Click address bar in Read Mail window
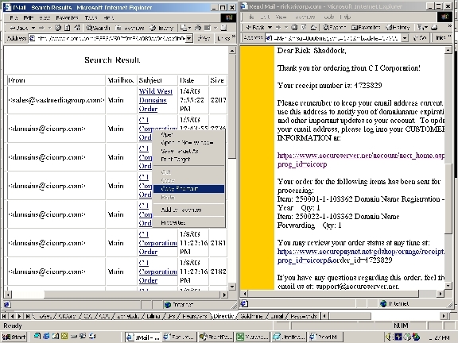This screenshot has height=343, width=458. 336,38
